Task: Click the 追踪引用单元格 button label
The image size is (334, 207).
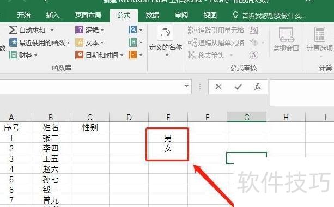Action: point(221,31)
